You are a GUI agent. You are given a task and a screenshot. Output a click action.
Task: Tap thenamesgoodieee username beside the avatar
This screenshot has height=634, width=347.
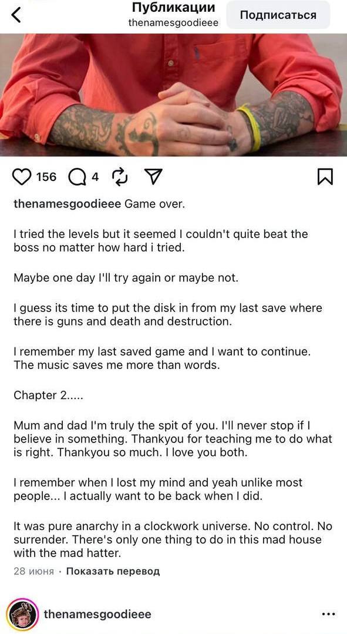click(x=97, y=615)
